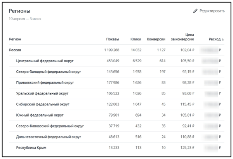The width and height of the screenshot is (233, 159).
Task: Click the Республика Крым row
Action: click(x=32, y=148)
